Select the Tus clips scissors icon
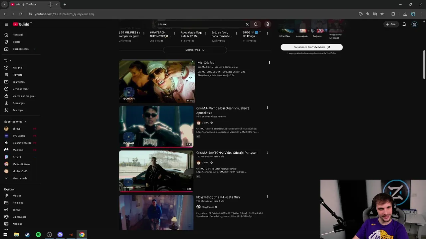 [6, 110]
